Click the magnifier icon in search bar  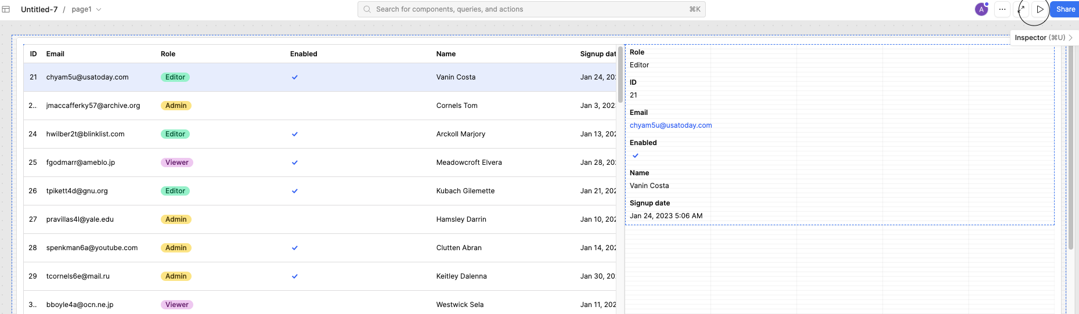[x=367, y=9]
